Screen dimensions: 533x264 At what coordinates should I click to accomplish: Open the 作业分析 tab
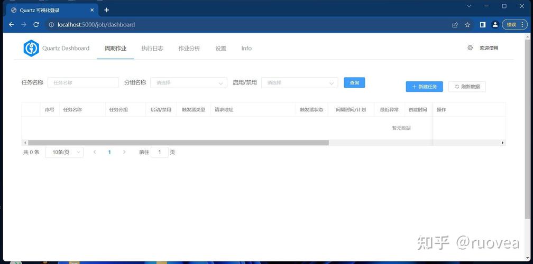pos(189,48)
